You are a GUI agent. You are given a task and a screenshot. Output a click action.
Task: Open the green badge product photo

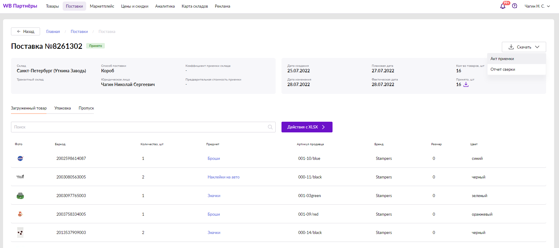(20, 196)
